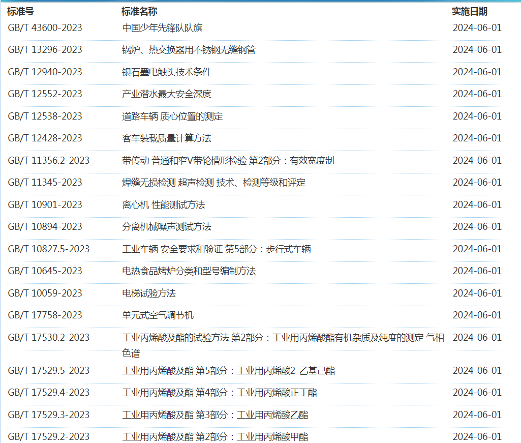Open the 电梯试验方法 standard

pos(149,293)
